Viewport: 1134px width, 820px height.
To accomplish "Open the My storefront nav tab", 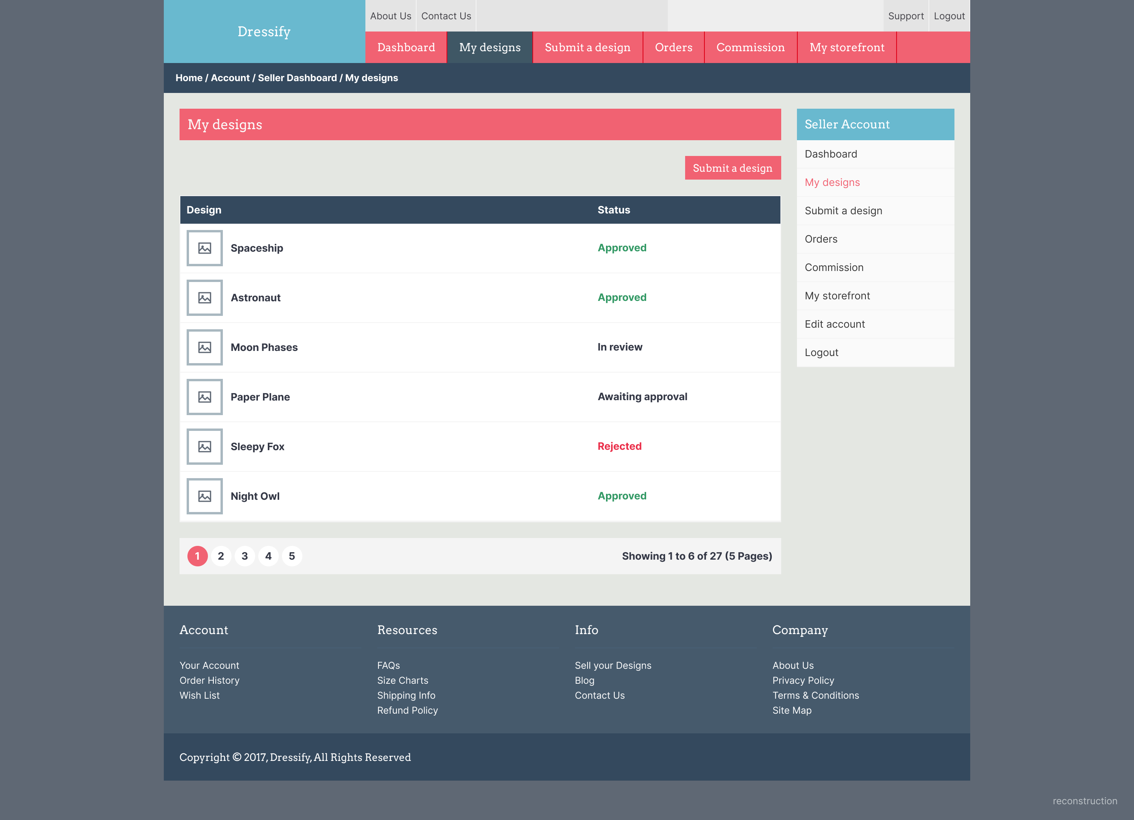I will click(847, 48).
